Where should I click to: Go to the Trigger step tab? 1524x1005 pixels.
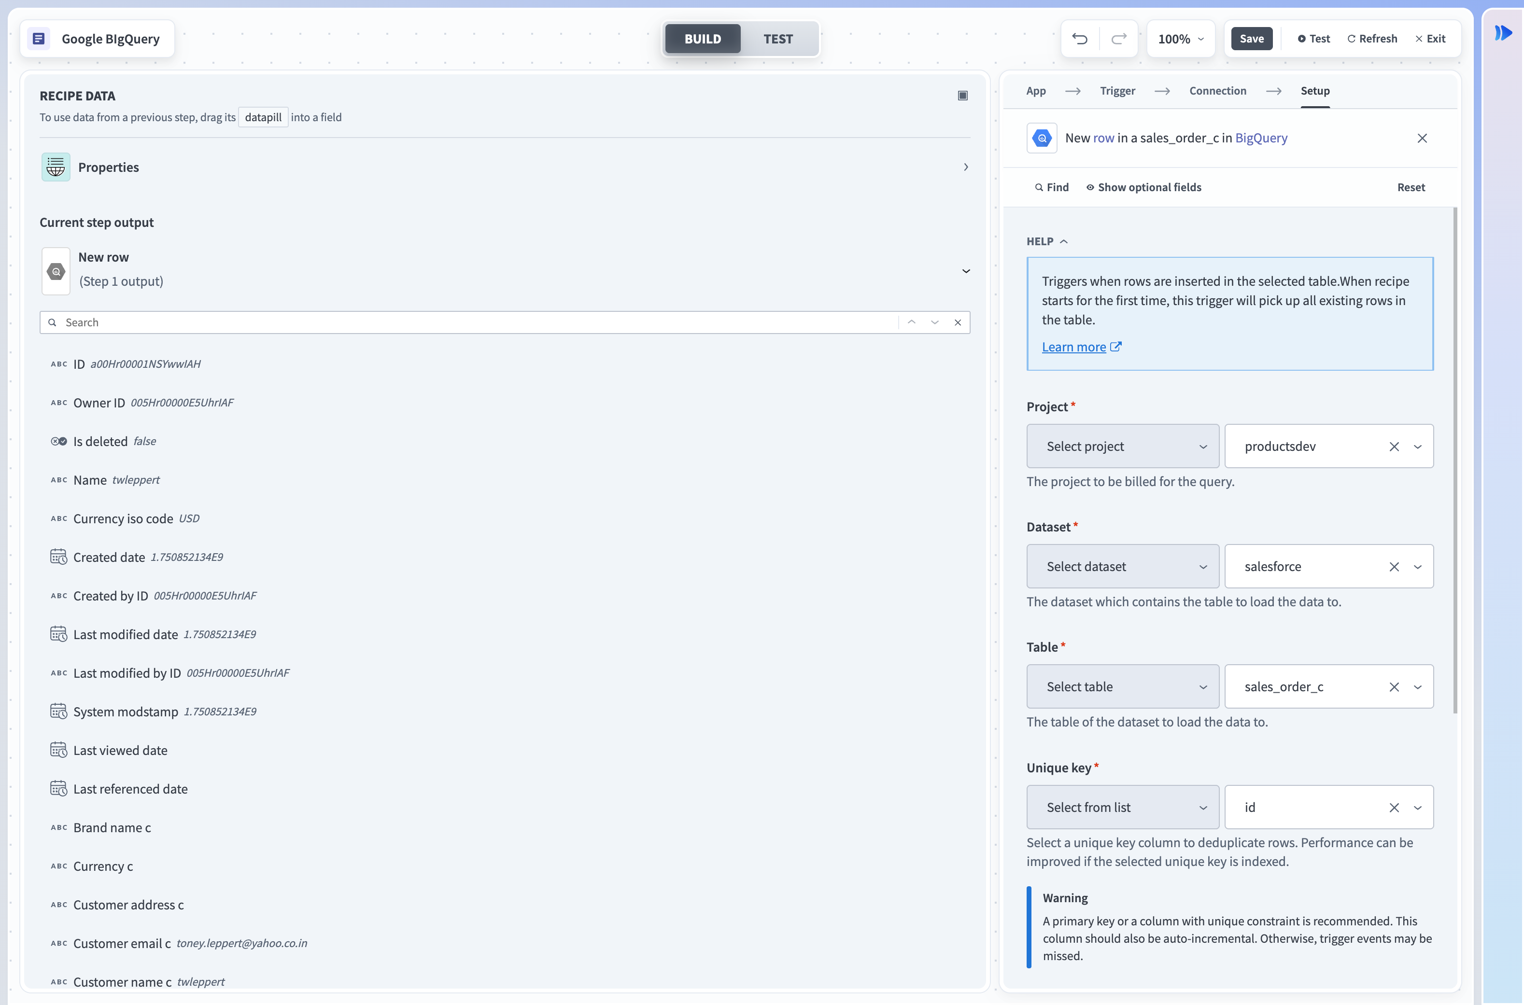tap(1117, 90)
